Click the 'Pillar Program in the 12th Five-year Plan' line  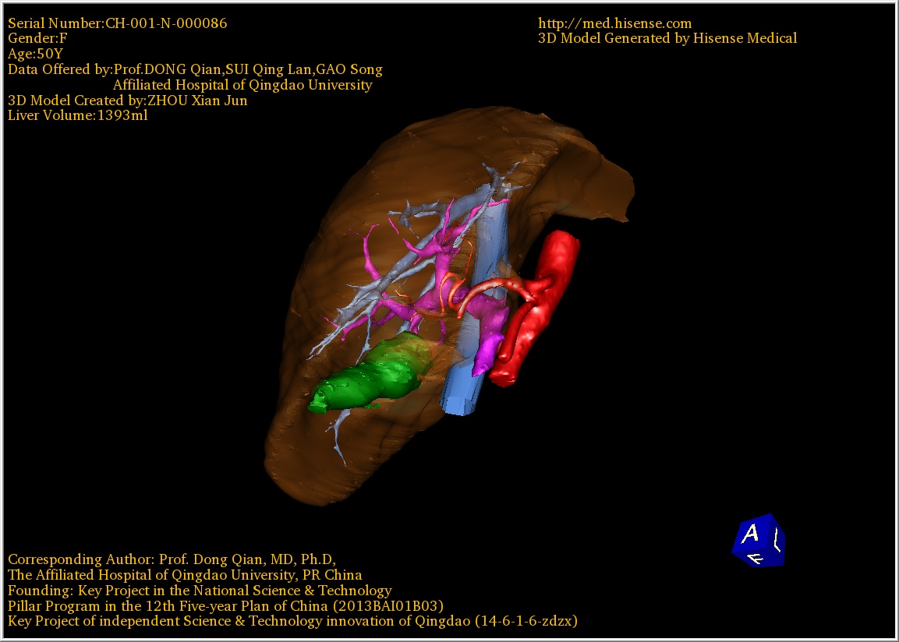click(225, 606)
